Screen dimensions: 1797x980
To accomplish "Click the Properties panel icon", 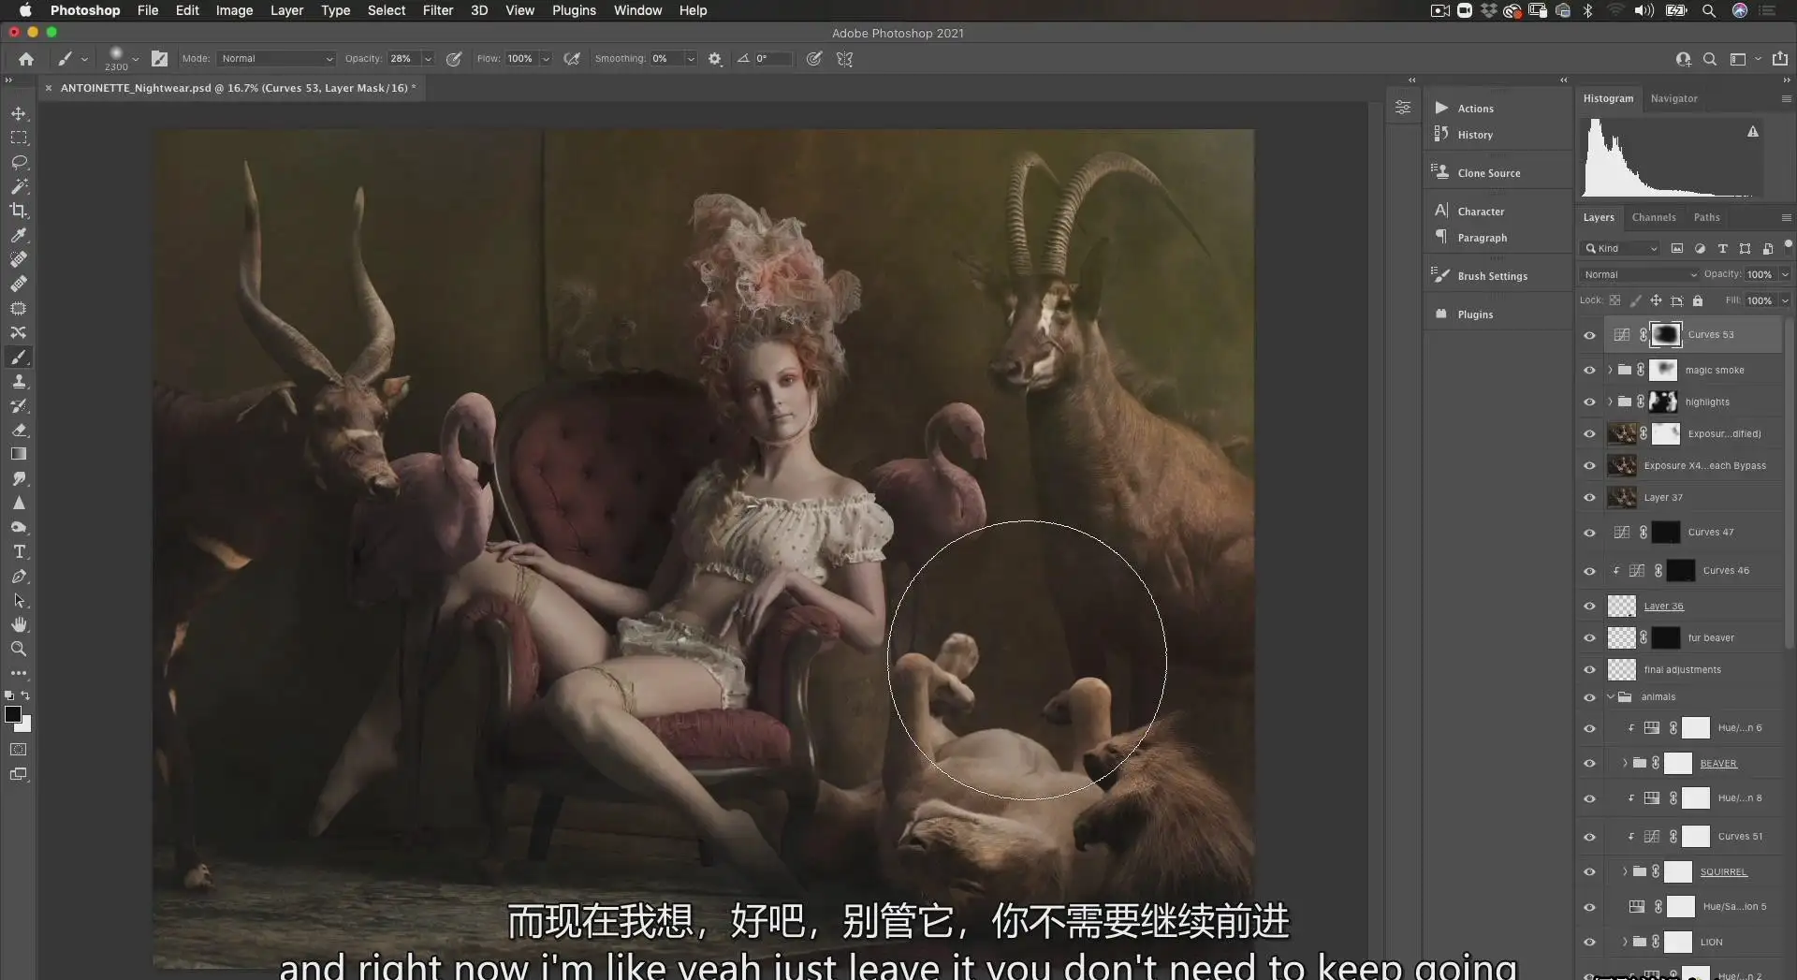I will (1403, 108).
